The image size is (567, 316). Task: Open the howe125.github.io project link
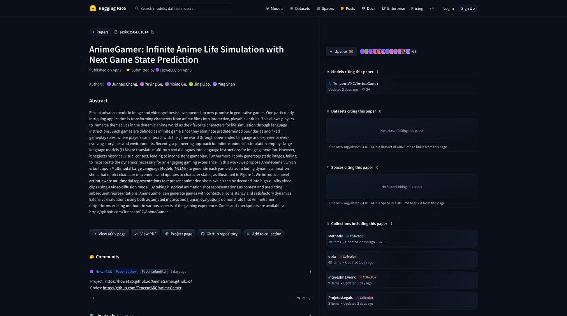click(148, 281)
